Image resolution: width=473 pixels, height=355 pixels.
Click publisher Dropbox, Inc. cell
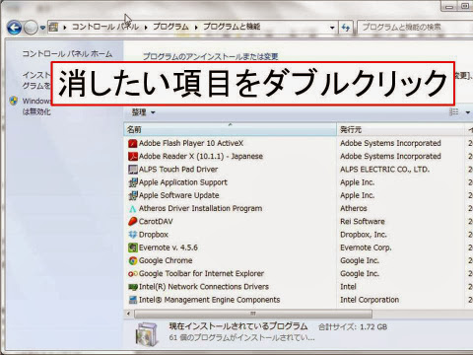coord(364,235)
